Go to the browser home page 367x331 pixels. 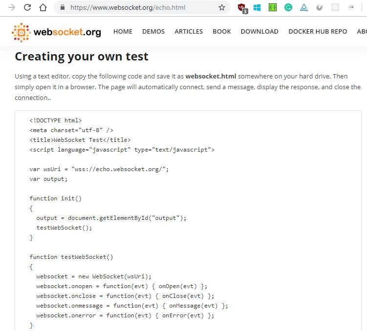(x=43, y=8)
